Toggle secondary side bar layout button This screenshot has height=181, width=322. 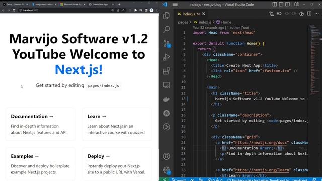tap(288, 4)
